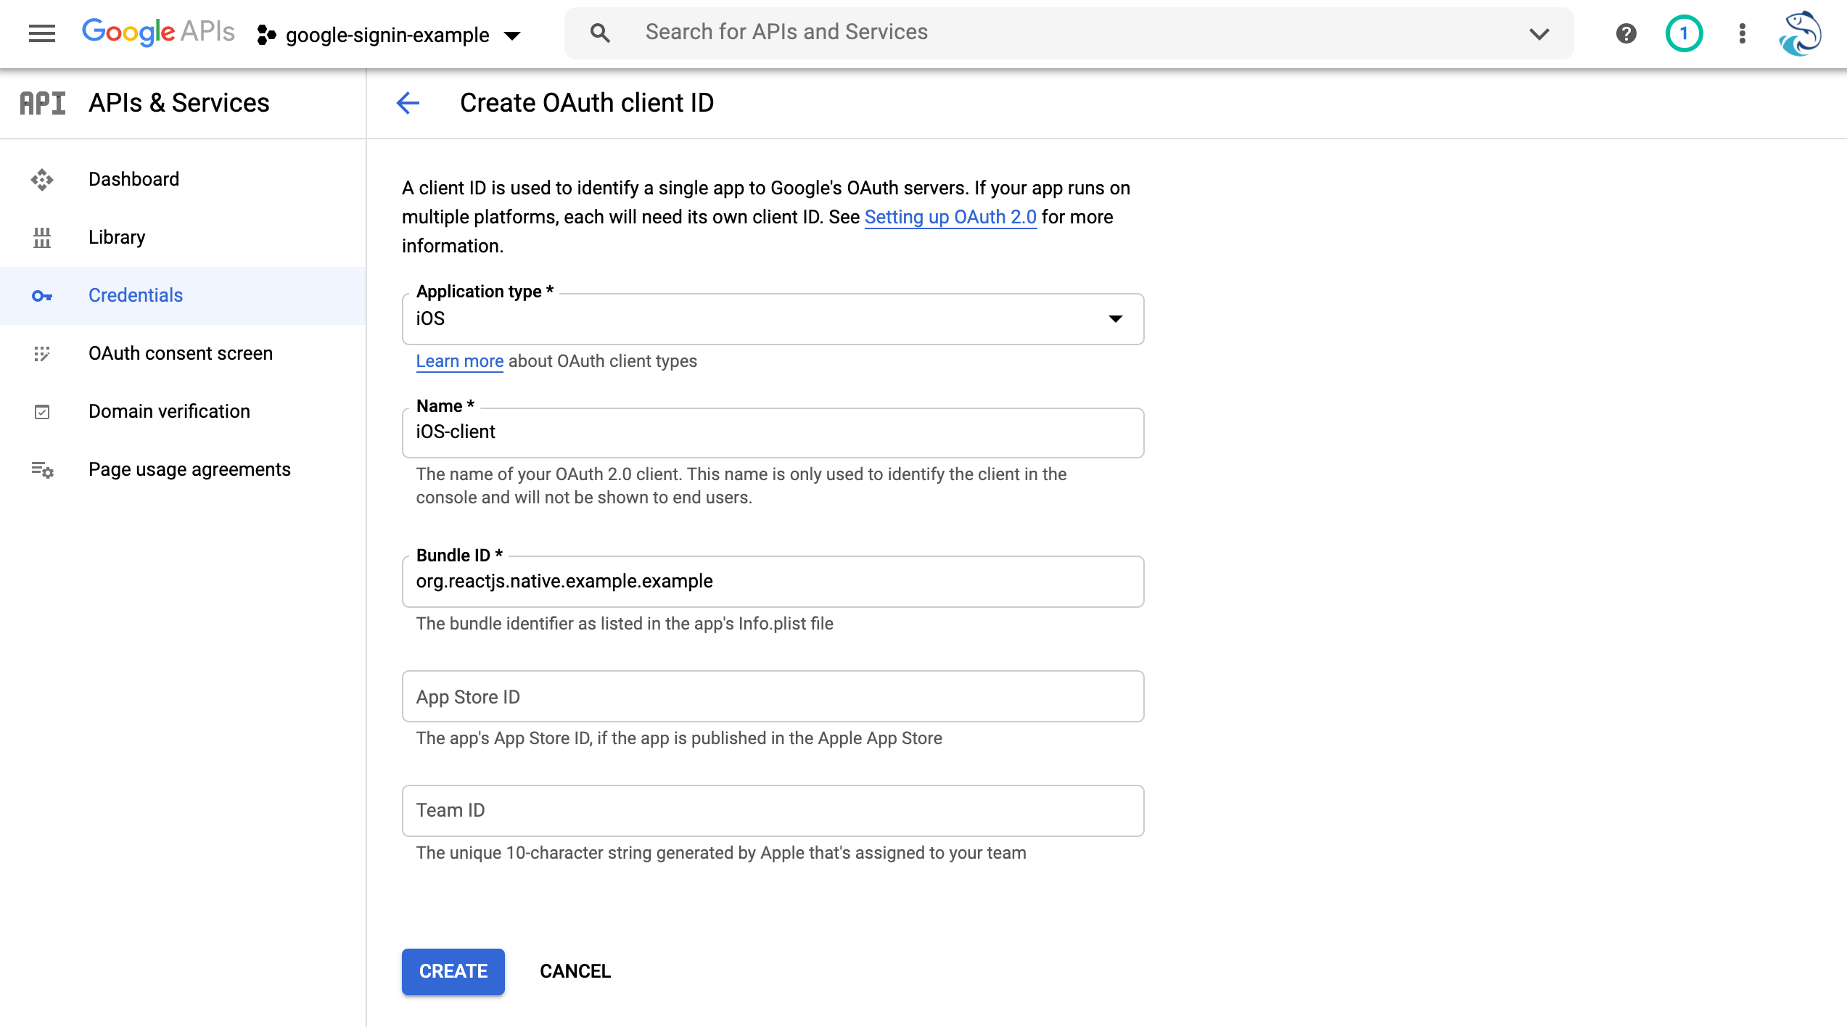Click the back arrow icon
Screen dimensions: 1847x1027
click(x=408, y=103)
